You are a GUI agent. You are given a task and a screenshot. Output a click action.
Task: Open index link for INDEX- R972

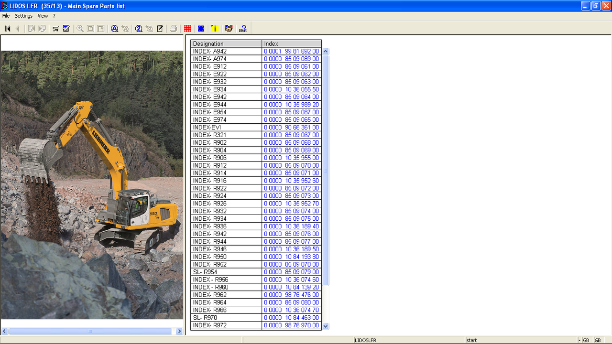(291, 325)
